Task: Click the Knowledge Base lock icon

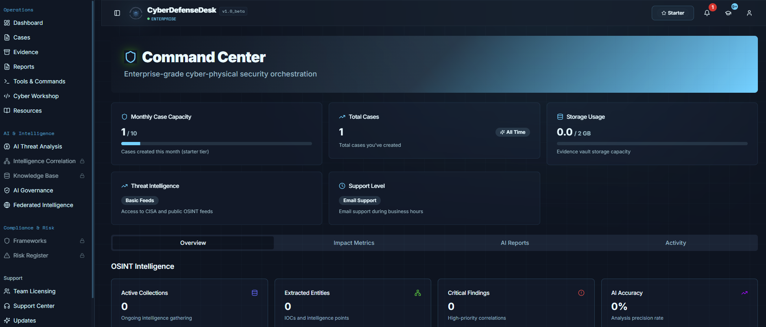Action: [82, 176]
